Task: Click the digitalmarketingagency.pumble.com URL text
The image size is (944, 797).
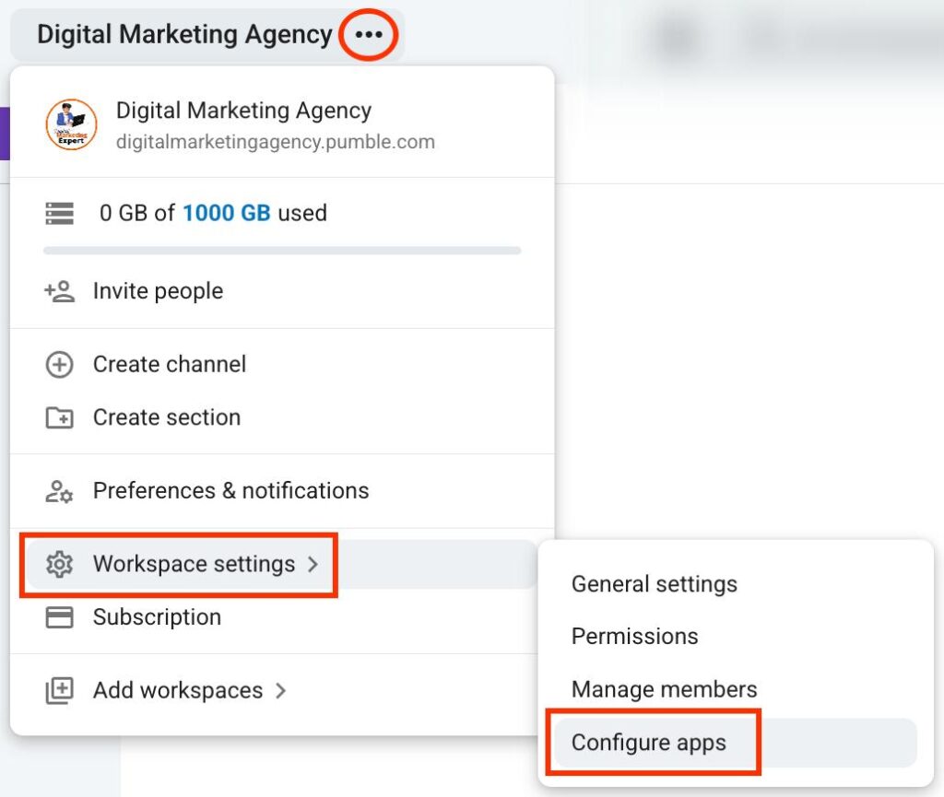Action: (275, 142)
